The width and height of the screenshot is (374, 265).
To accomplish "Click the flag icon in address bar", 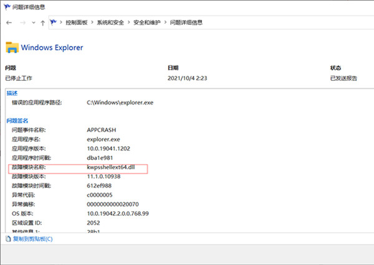I will (x=53, y=22).
